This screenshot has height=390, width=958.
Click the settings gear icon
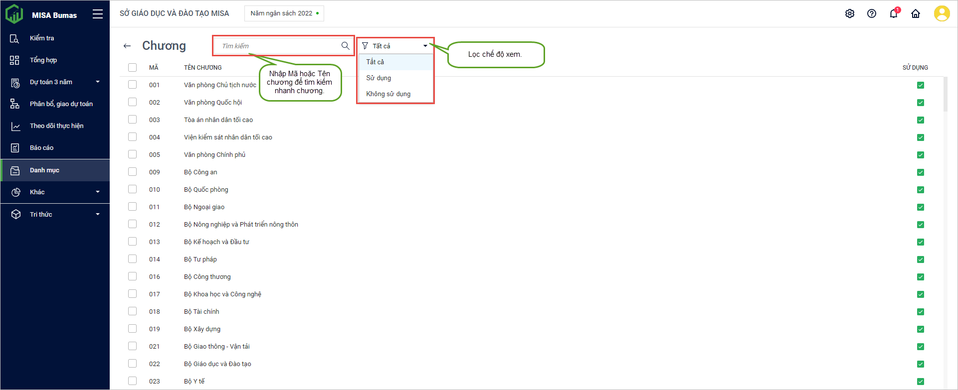(x=850, y=13)
